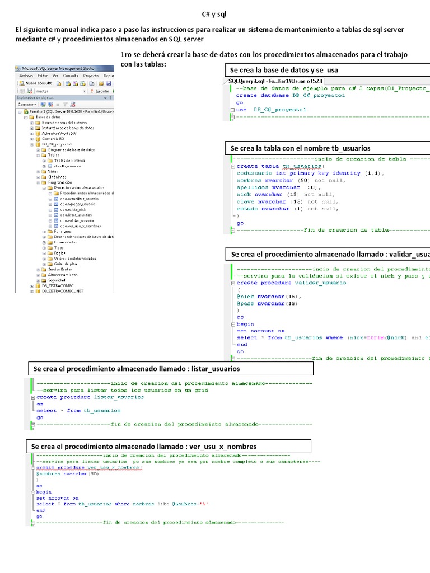The width and height of the screenshot is (430, 573).
Task: Click the Ejecutar button
Action: click(x=101, y=90)
